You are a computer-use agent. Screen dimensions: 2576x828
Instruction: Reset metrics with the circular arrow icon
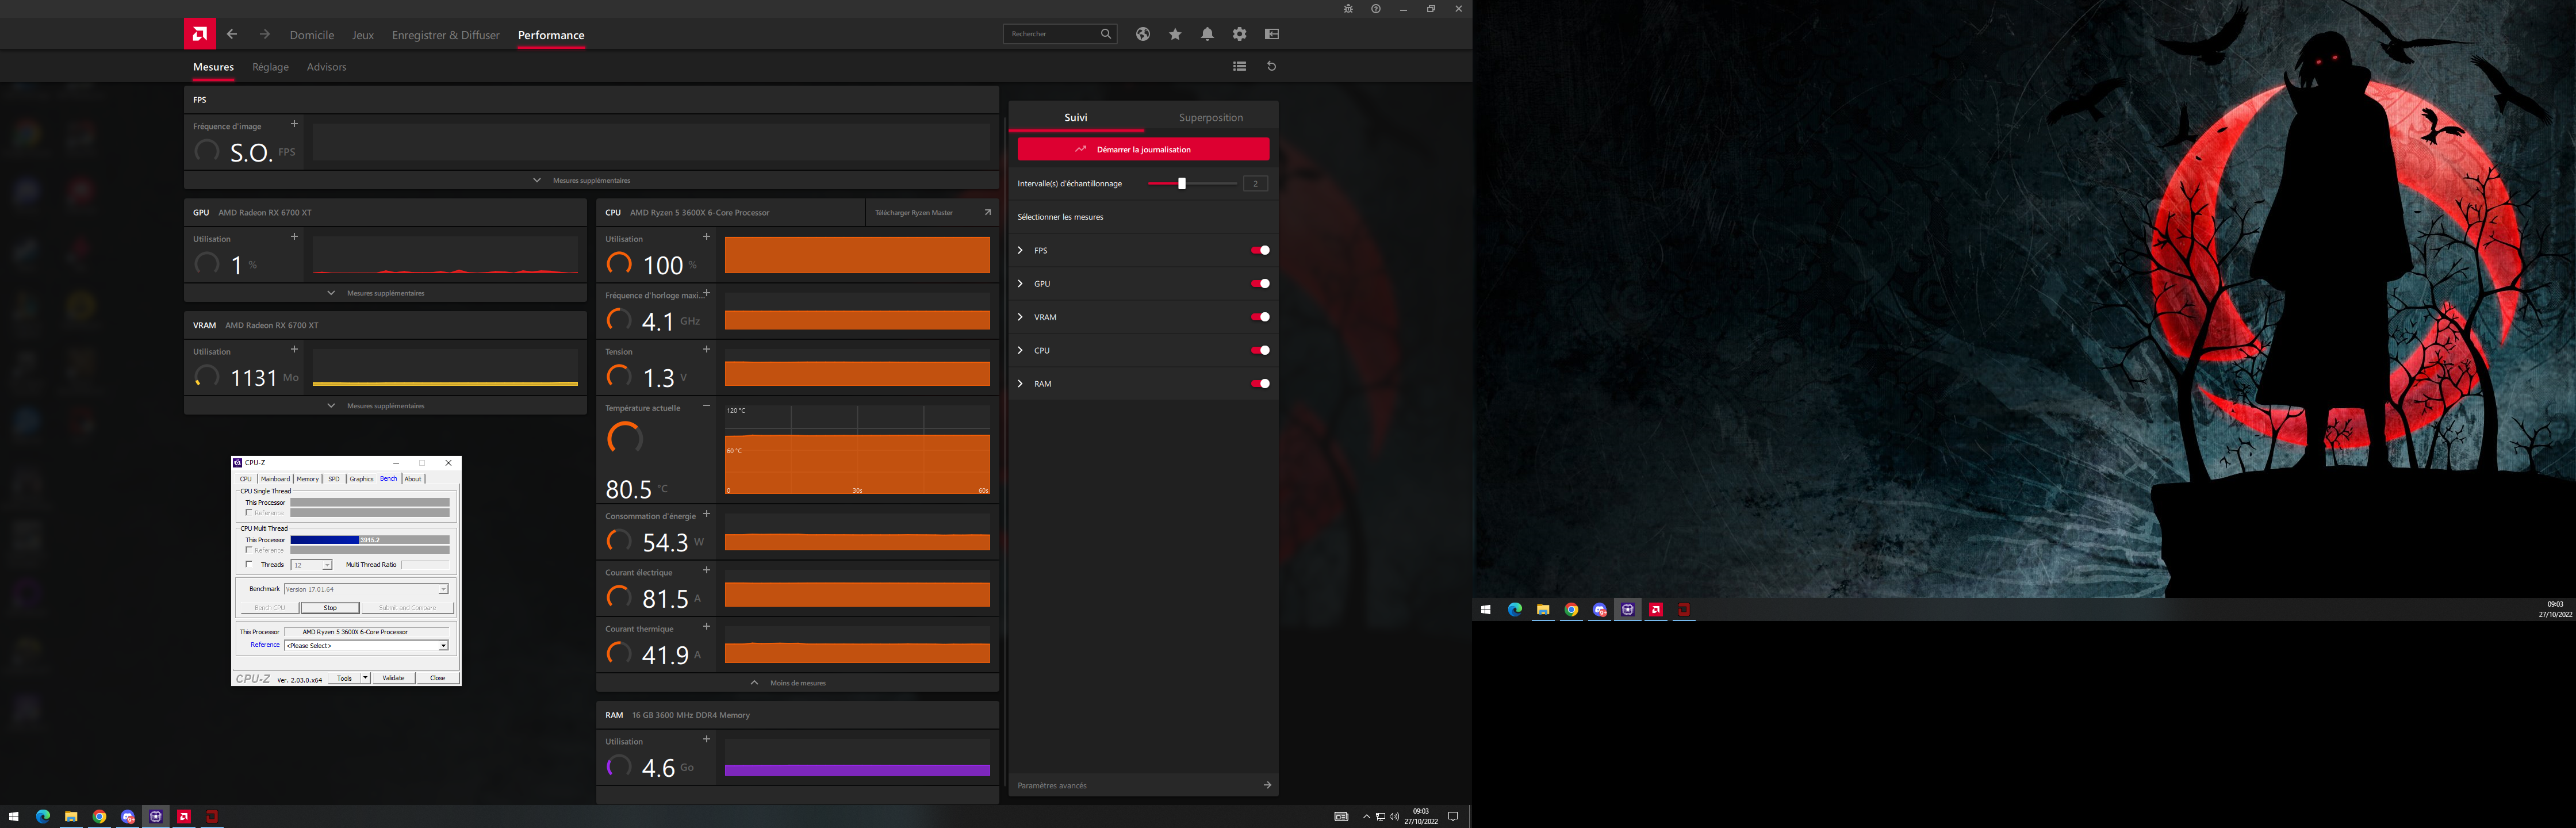(x=1271, y=66)
